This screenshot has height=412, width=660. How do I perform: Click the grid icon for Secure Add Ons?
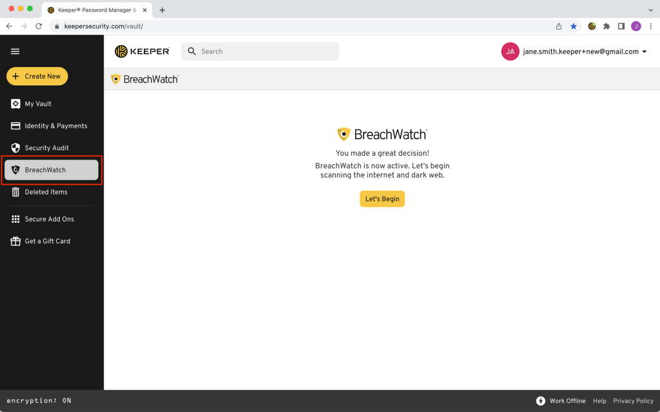15,219
